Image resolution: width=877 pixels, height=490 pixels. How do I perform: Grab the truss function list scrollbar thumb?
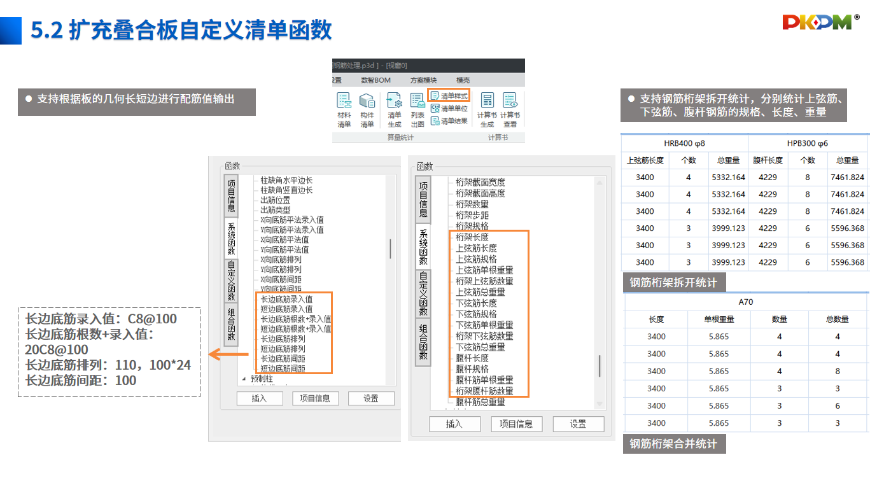pos(599,366)
